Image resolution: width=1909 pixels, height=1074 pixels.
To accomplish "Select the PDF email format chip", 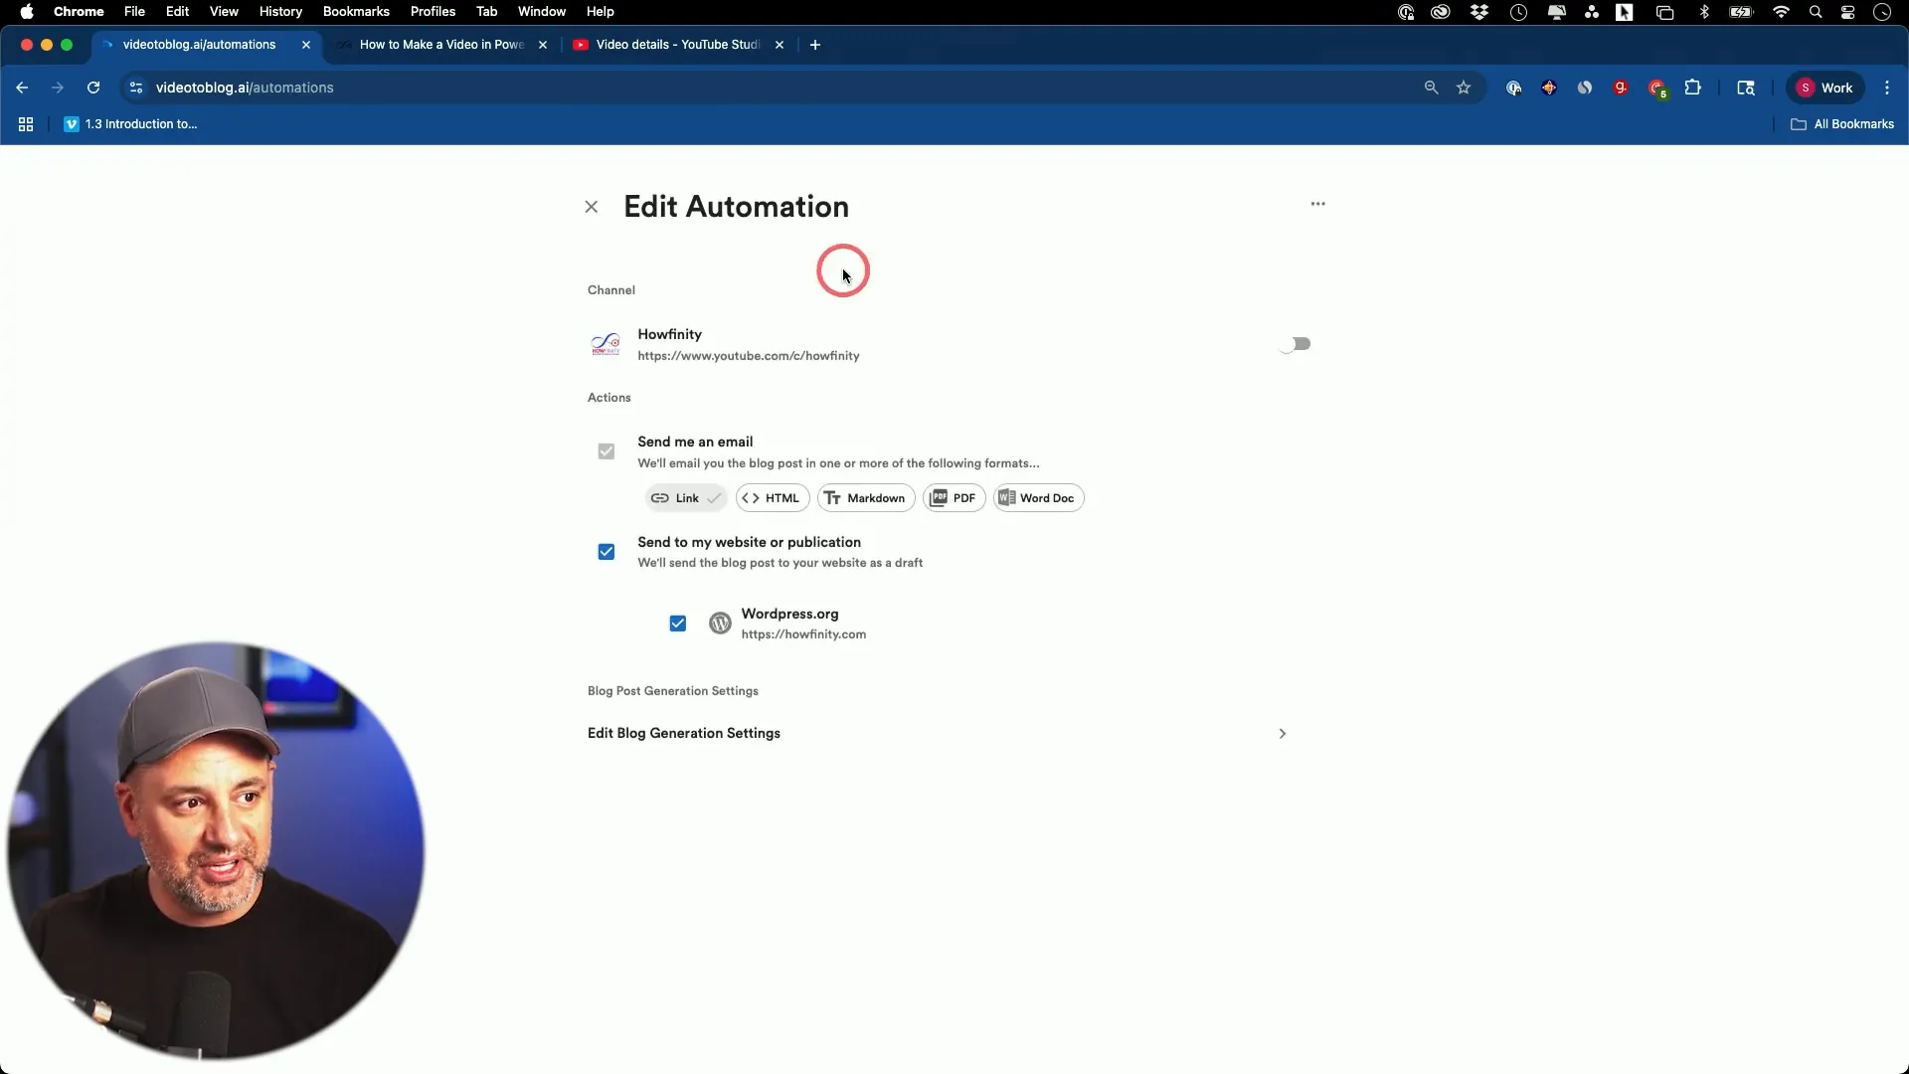I will 954,498.
